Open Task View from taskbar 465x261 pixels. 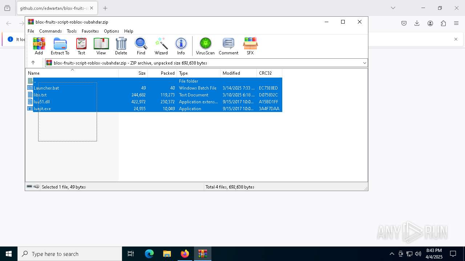(x=131, y=254)
